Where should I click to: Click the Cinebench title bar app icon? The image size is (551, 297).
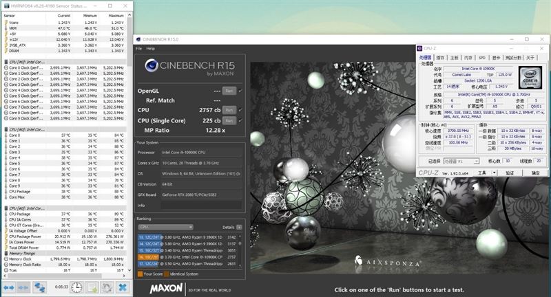point(138,39)
